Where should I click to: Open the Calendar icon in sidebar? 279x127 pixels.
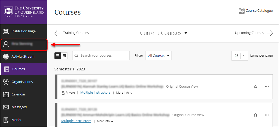pos(6,94)
